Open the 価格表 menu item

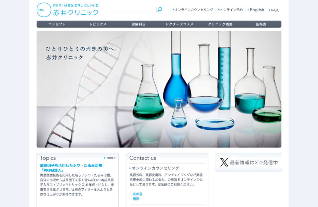pos(261,24)
